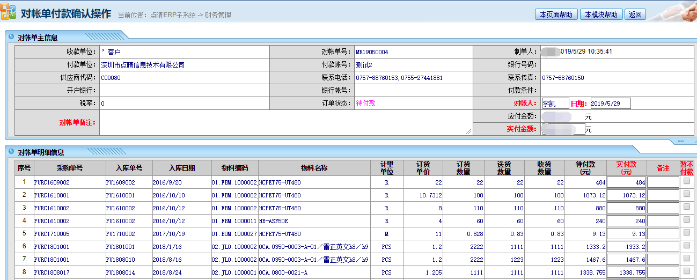Click the ERP logo icon beside the page title
Viewport: 697px width, 280px height.
[9, 12]
